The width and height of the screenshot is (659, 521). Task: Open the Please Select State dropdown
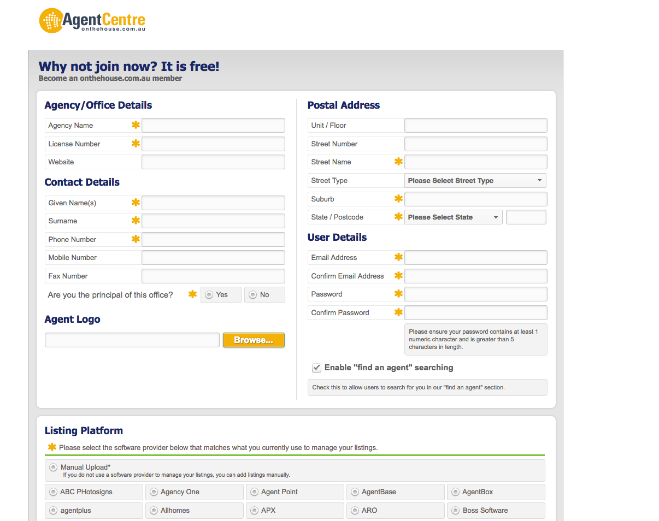pos(454,217)
